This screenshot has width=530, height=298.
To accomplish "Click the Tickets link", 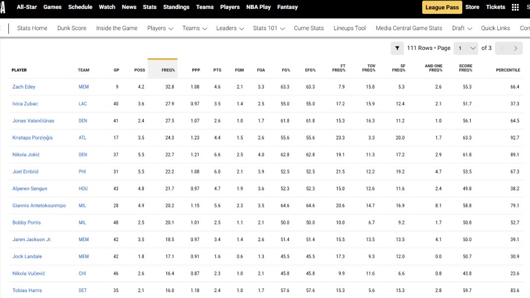I will tap(495, 7).
